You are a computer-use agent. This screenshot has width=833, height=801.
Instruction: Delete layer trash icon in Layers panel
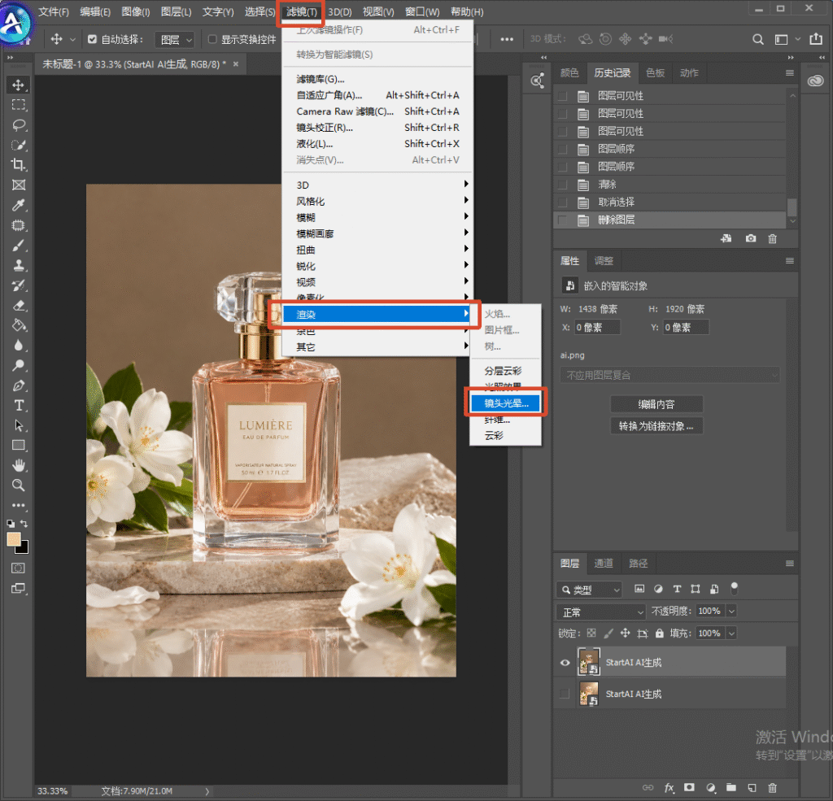coord(773,788)
